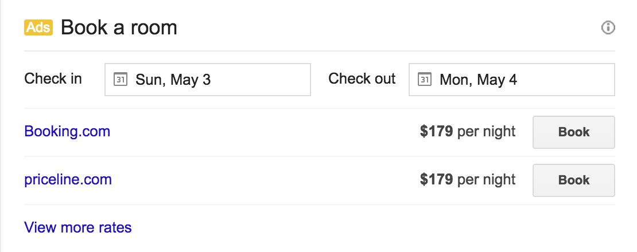The image size is (637, 252).
Task: Select the Sun, May 3 date text
Action: tap(173, 80)
